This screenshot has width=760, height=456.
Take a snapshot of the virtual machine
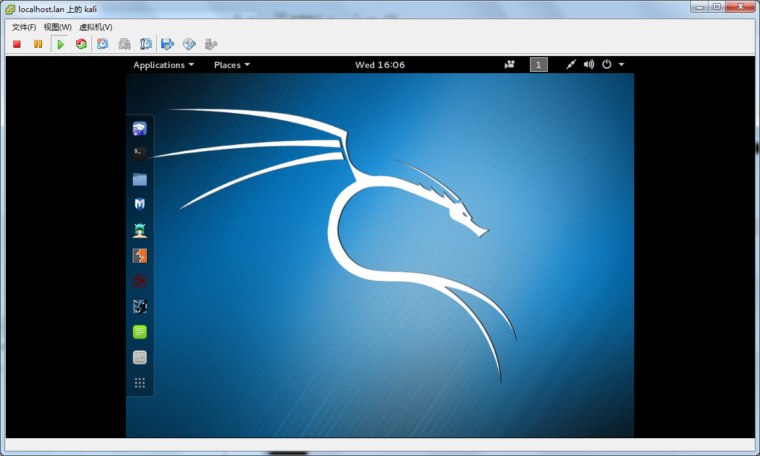pyautogui.click(x=102, y=44)
